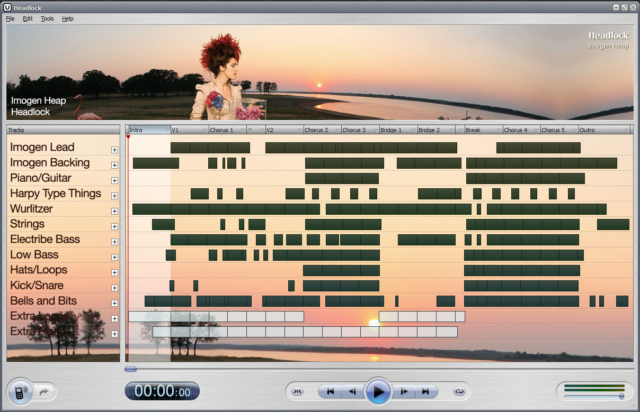Select the Low Bass track name

point(34,255)
